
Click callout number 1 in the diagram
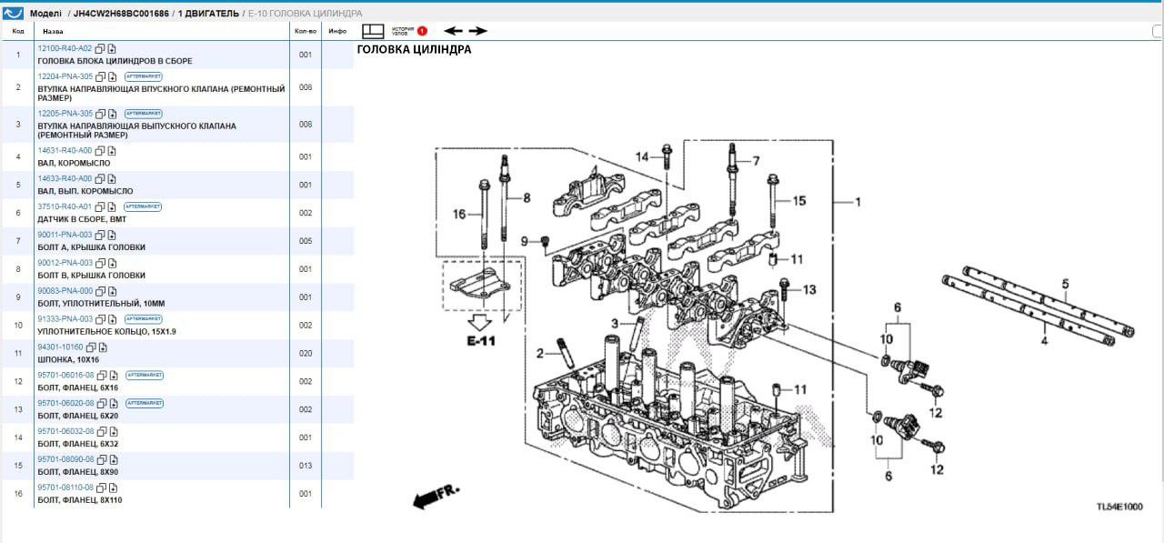857,202
